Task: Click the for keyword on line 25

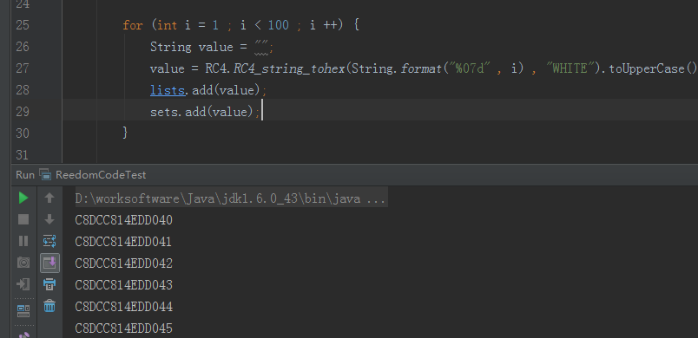Action: click(x=133, y=25)
